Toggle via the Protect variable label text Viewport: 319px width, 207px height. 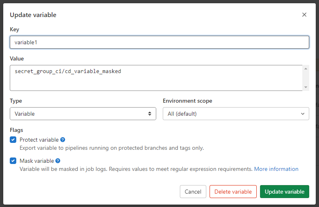pos(39,140)
